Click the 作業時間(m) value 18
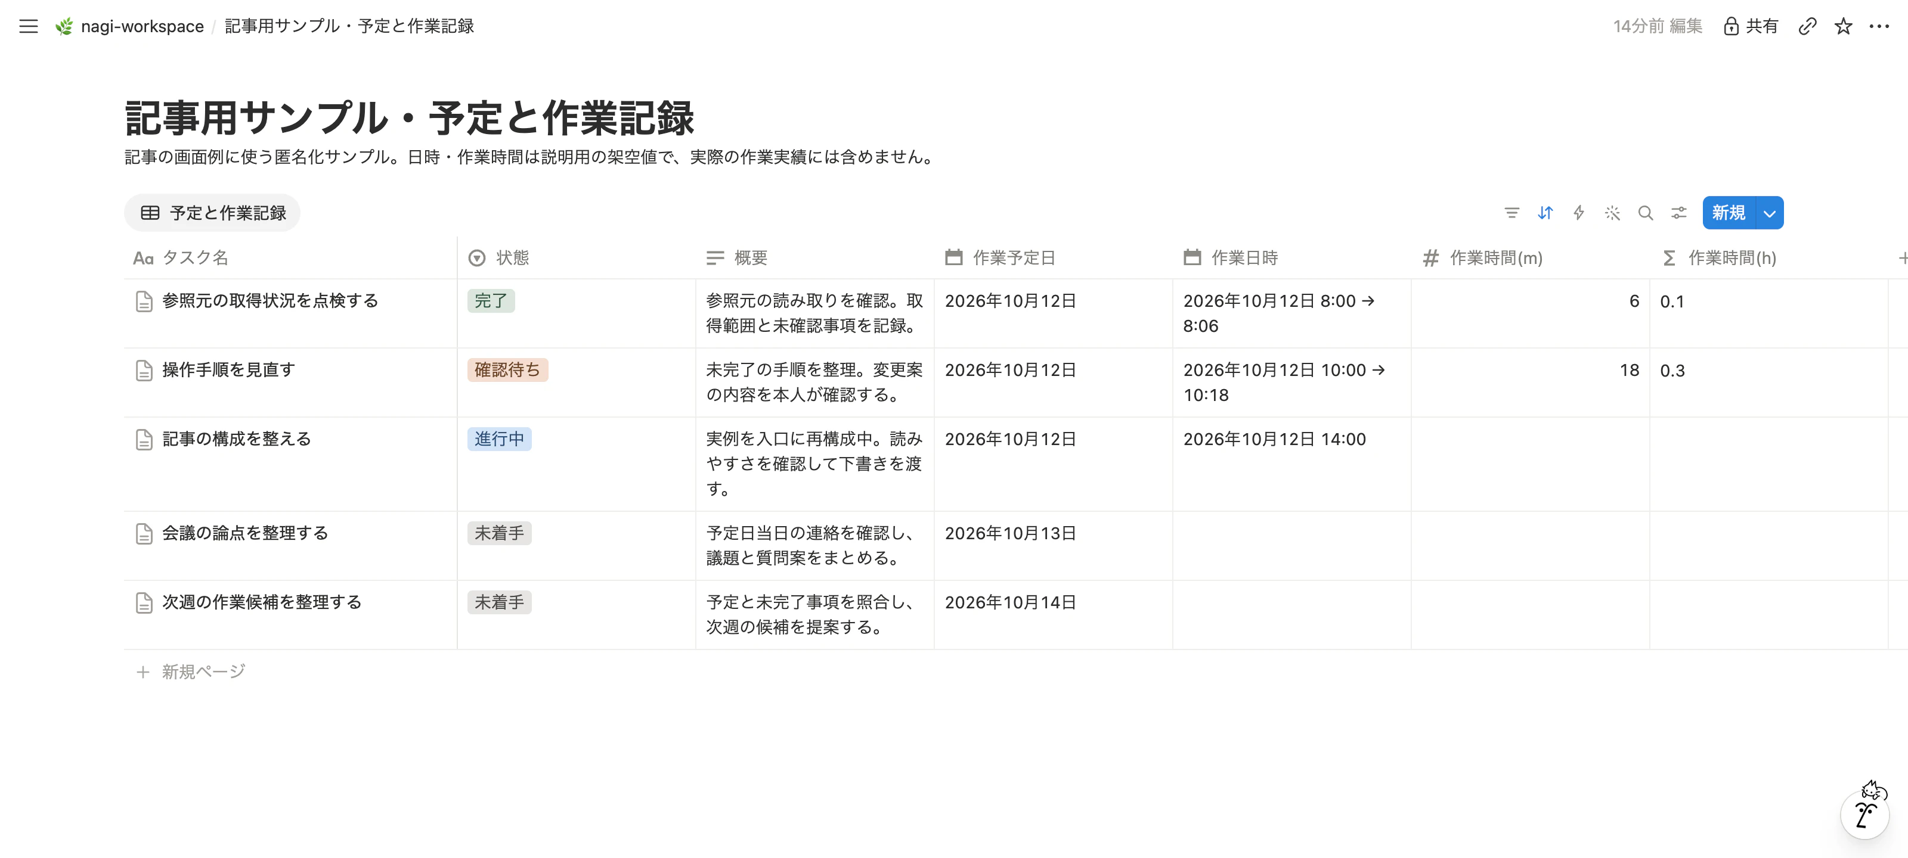The height and width of the screenshot is (858, 1908). 1629,370
